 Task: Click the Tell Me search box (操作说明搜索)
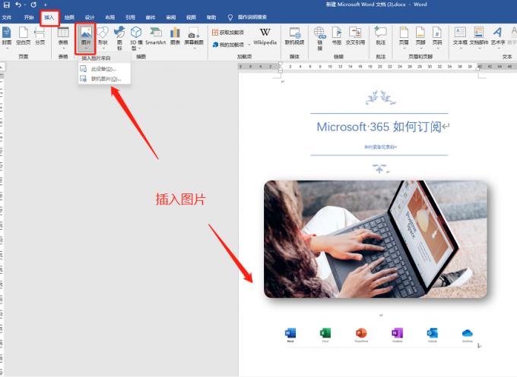tap(248, 17)
